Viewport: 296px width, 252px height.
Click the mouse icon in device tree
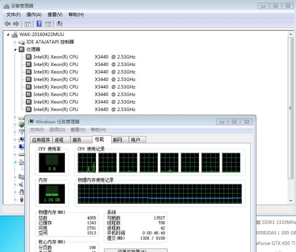pyautogui.click(x=22, y=192)
